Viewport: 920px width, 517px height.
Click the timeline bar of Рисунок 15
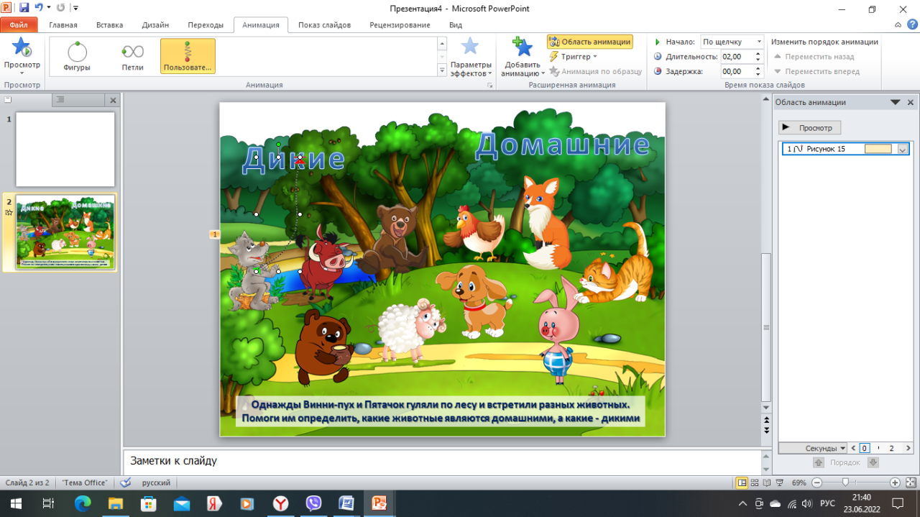tap(878, 149)
